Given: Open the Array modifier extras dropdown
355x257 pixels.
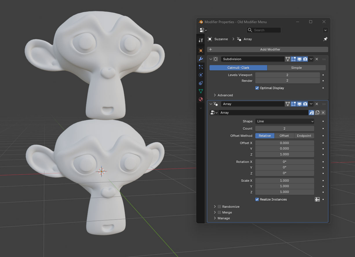Looking at the screenshot, I should click(311, 104).
